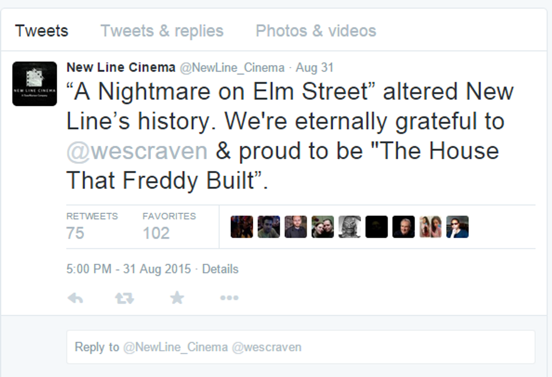Click the solid black favoriter avatar
The height and width of the screenshot is (377, 552).
[x=376, y=227]
